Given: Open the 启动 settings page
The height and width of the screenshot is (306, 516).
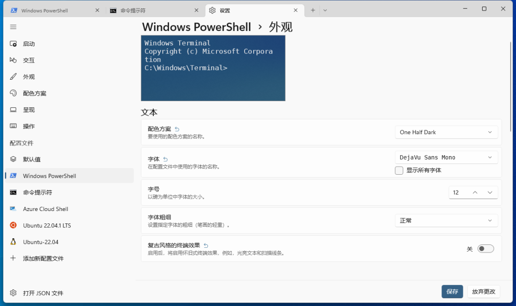Looking at the screenshot, I should click(x=69, y=44).
